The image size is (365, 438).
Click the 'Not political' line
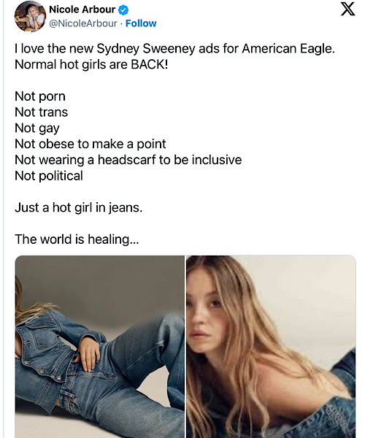pyautogui.click(x=49, y=176)
